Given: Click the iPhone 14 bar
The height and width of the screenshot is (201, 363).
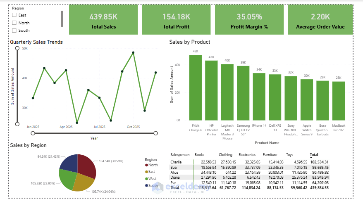Looking at the screenshot, I should [259, 97].
